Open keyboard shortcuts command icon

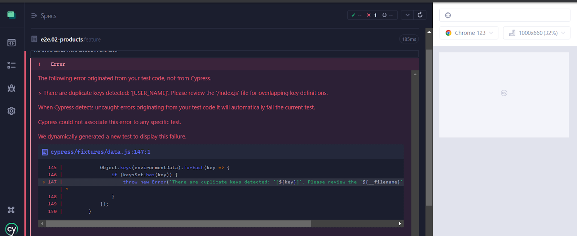12,210
